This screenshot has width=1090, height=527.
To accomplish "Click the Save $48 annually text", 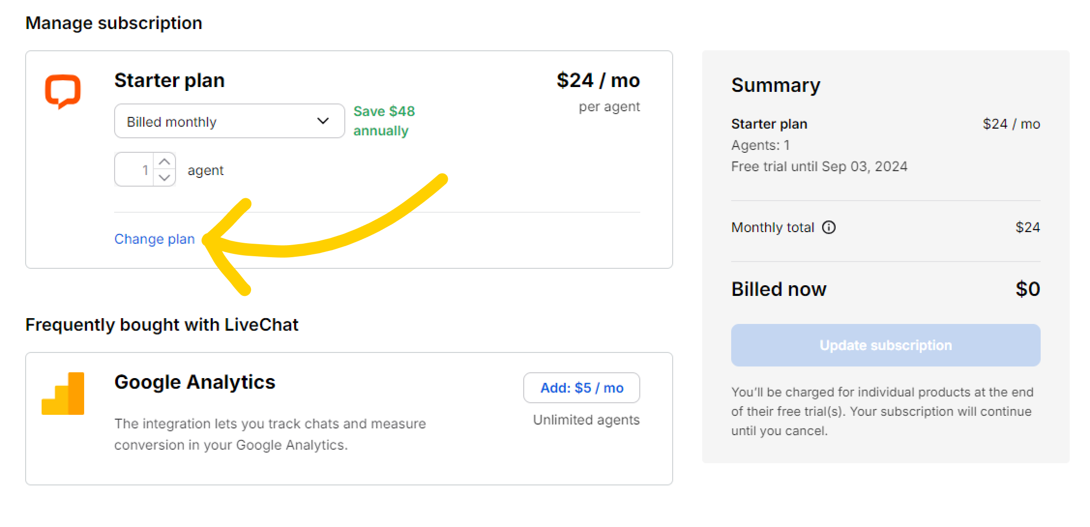I will tap(384, 121).
